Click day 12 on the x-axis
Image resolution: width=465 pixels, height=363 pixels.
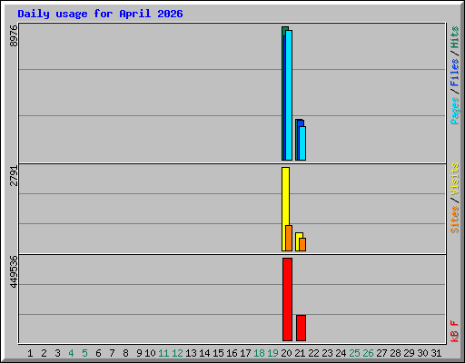coord(177,353)
